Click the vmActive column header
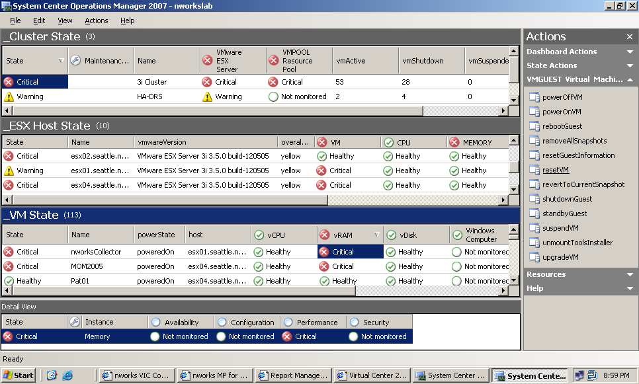Viewport: 639px width, 384px height. pyautogui.click(x=366, y=61)
